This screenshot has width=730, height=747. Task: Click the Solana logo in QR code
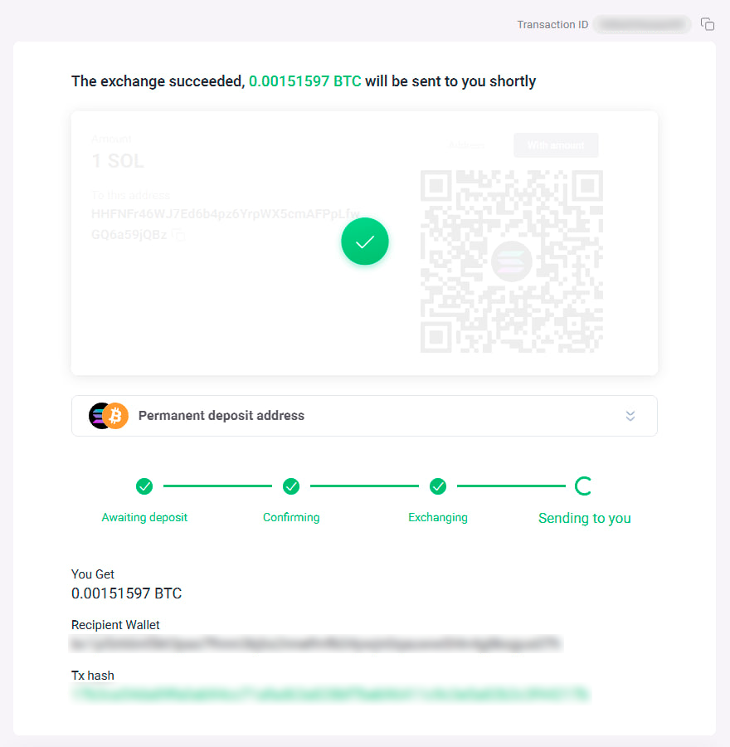click(x=512, y=261)
